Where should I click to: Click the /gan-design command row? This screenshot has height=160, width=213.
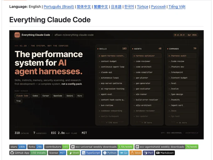[x=182, y=94]
